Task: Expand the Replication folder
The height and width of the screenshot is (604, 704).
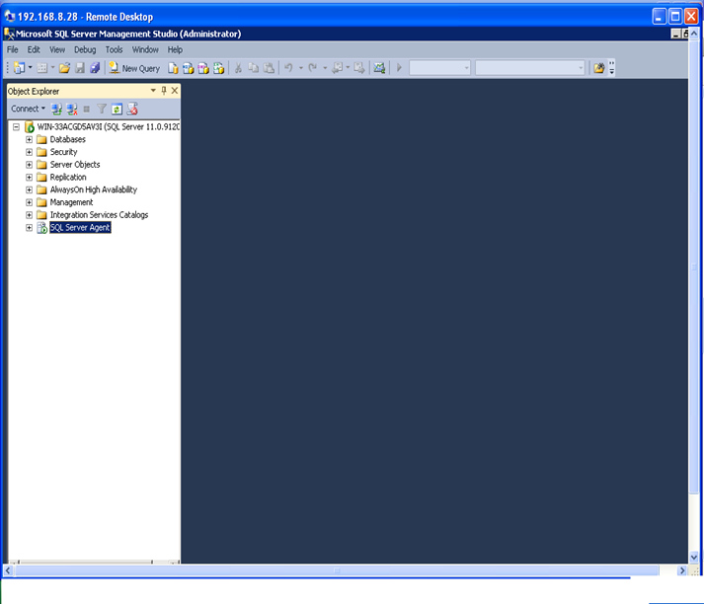Action: pyautogui.click(x=30, y=178)
